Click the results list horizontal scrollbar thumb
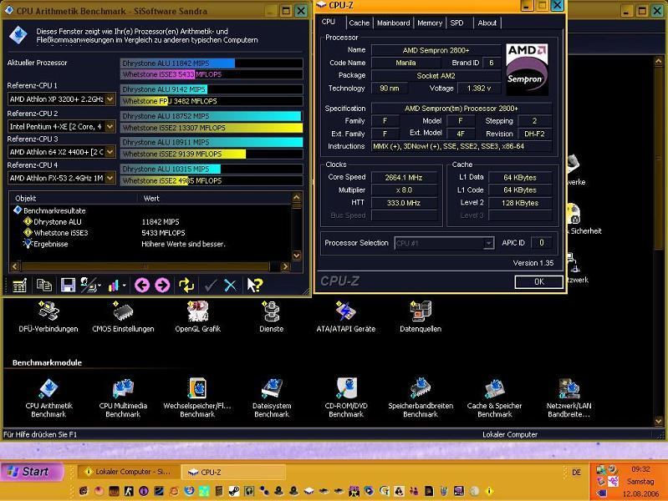Screen dimensions: 668x501 pos(145,266)
